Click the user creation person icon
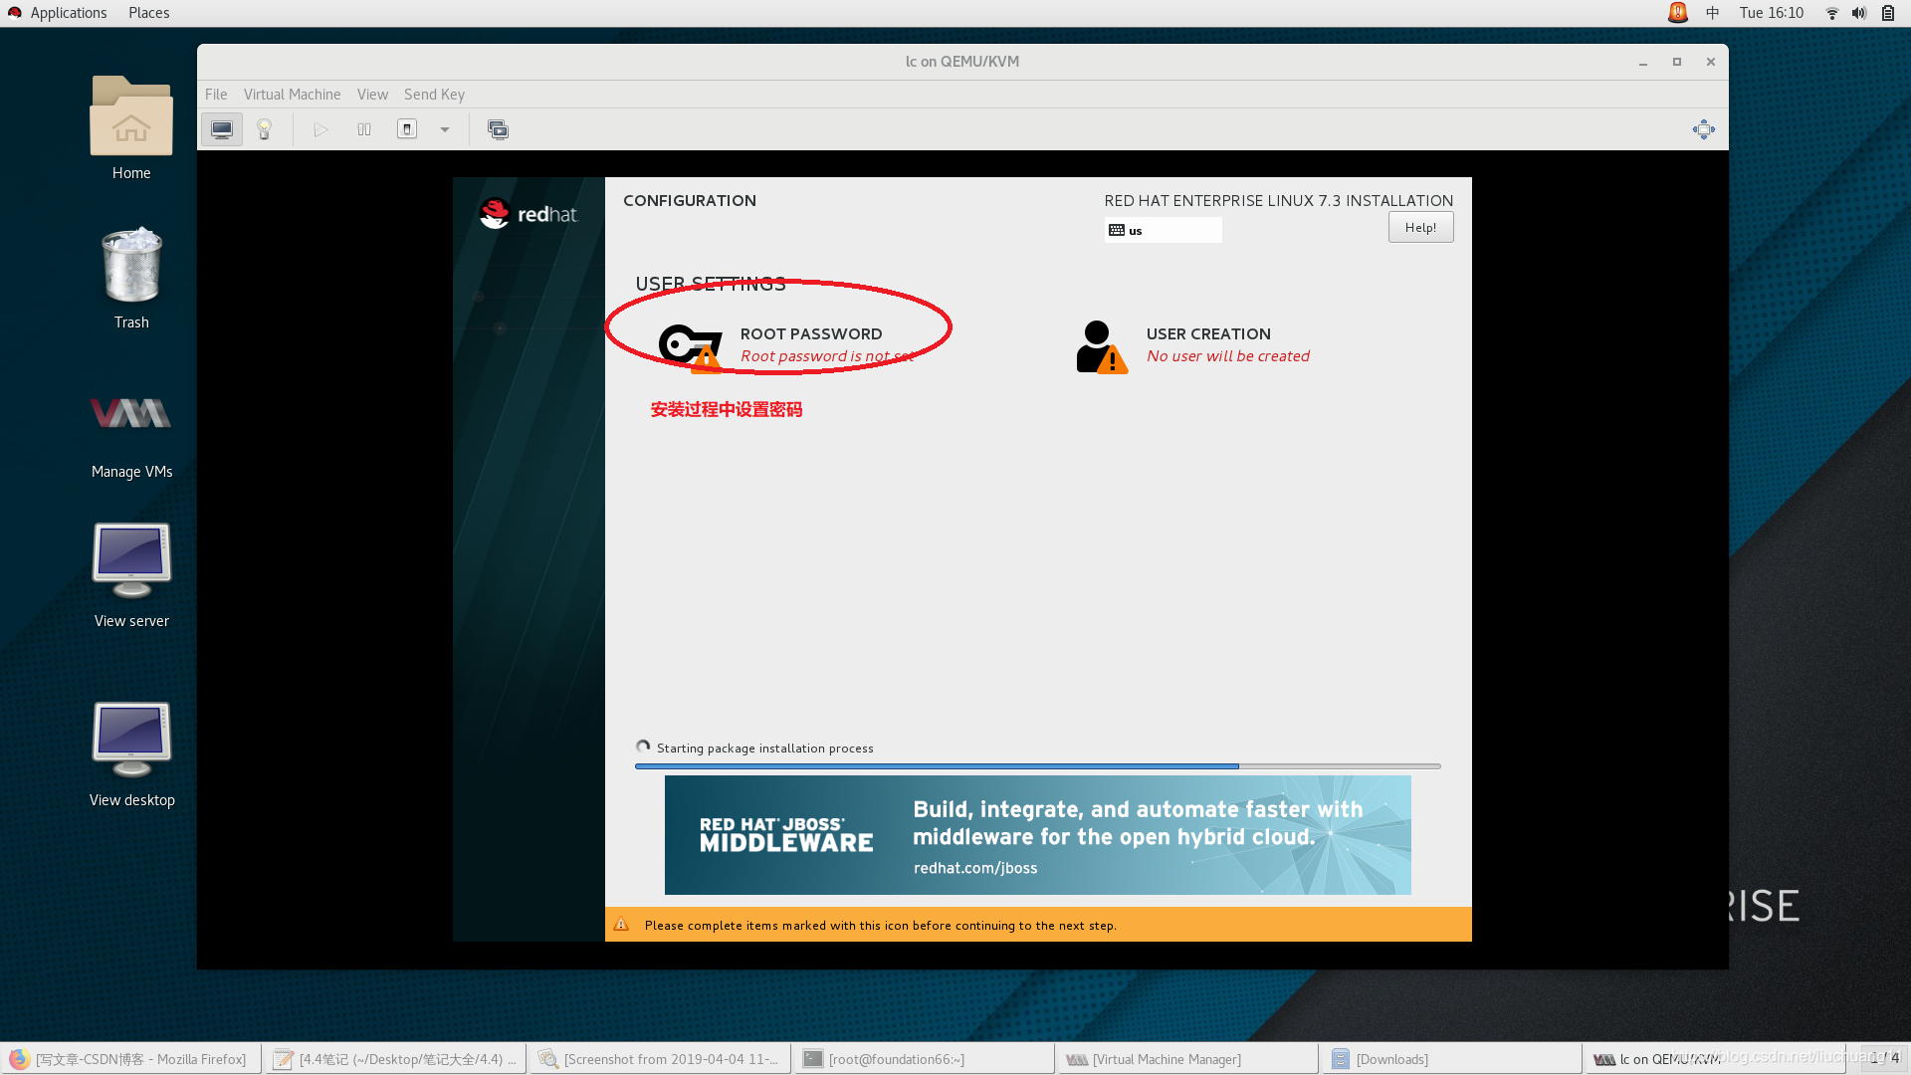The width and height of the screenshot is (1911, 1075). tap(1101, 346)
